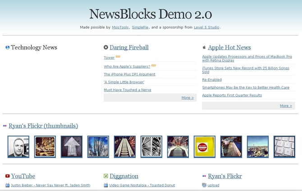Click the NewsBlocks Demo 2.0 page title

point(151,14)
